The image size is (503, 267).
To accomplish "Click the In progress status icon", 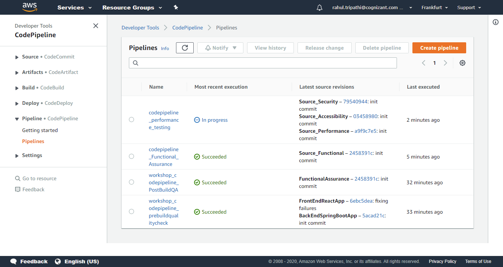I will (x=197, y=120).
